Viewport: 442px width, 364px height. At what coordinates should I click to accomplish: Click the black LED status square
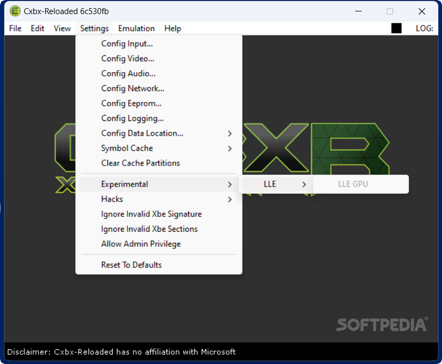(396, 28)
